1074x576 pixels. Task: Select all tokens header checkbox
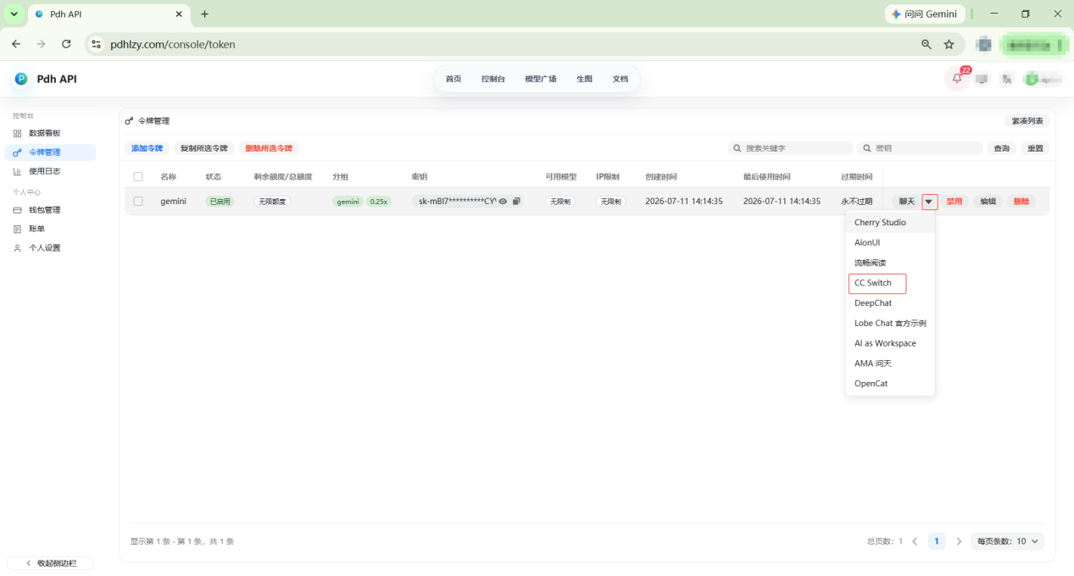138,177
